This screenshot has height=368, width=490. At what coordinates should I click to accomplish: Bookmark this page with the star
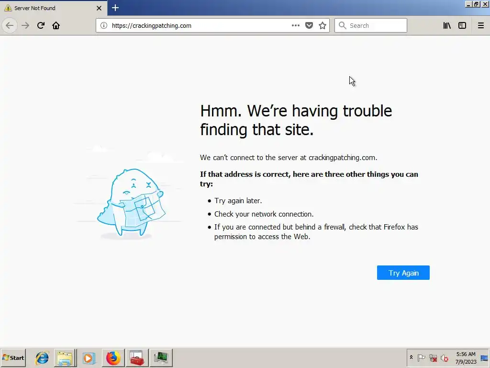pyautogui.click(x=323, y=25)
